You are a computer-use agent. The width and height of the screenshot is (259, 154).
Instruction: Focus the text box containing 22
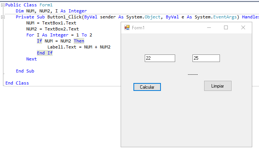[x=160, y=58]
